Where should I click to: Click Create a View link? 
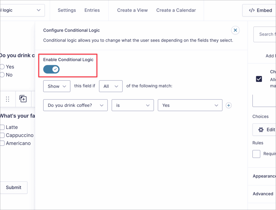tap(132, 10)
